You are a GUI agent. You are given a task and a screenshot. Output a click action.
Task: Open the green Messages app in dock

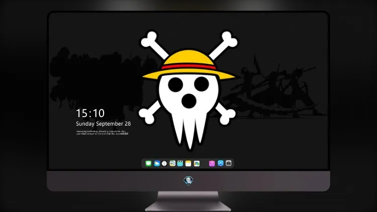tap(148, 163)
